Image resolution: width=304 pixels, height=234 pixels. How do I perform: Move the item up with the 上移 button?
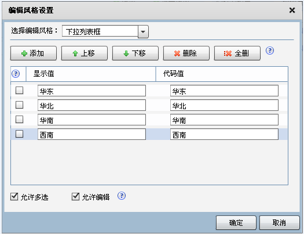click(x=85, y=53)
